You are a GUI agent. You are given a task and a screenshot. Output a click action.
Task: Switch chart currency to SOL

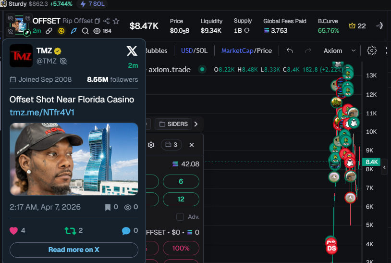201,50
